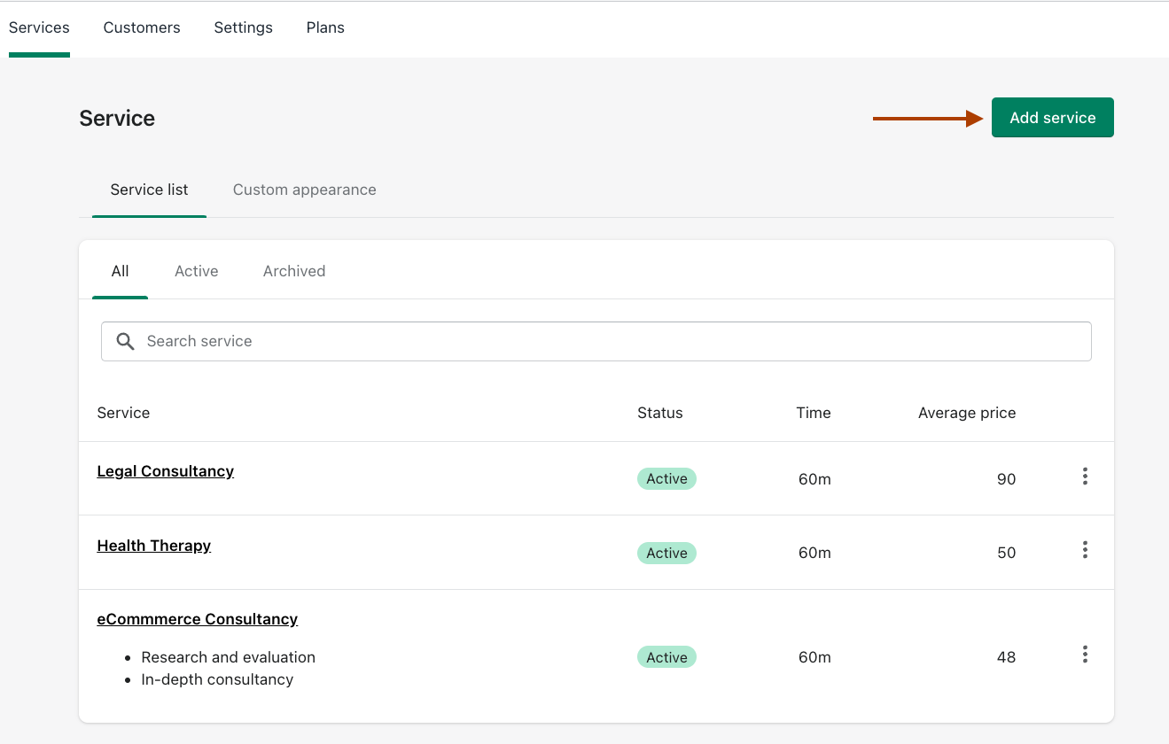Image resolution: width=1169 pixels, height=744 pixels.
Task: Click the Average price column header
Action: click(x=966, y=413)
